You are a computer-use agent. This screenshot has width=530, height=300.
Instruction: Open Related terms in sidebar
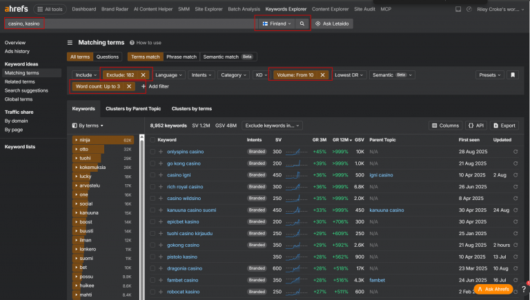pos(19,82)
